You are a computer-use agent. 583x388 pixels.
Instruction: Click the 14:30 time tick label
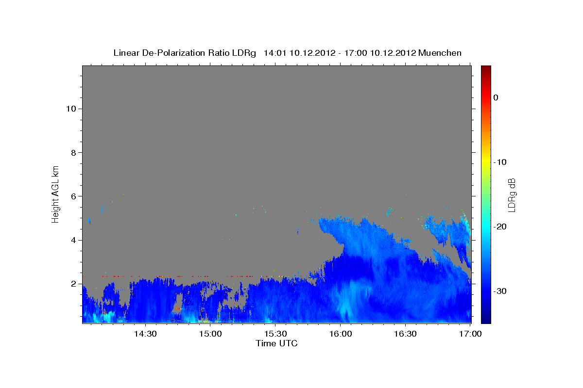pos(145,334)
